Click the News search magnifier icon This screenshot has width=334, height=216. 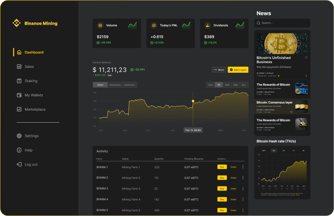tap(258, 23)
